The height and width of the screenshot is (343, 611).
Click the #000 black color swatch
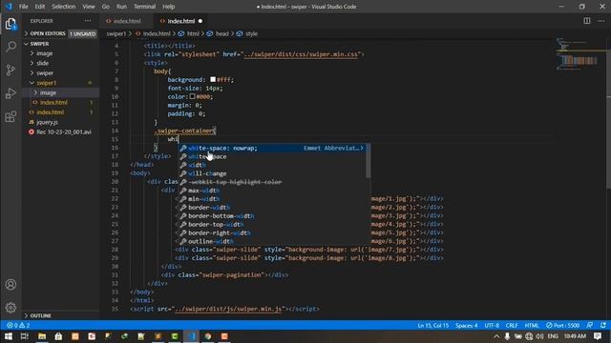(x=192, y=96)
